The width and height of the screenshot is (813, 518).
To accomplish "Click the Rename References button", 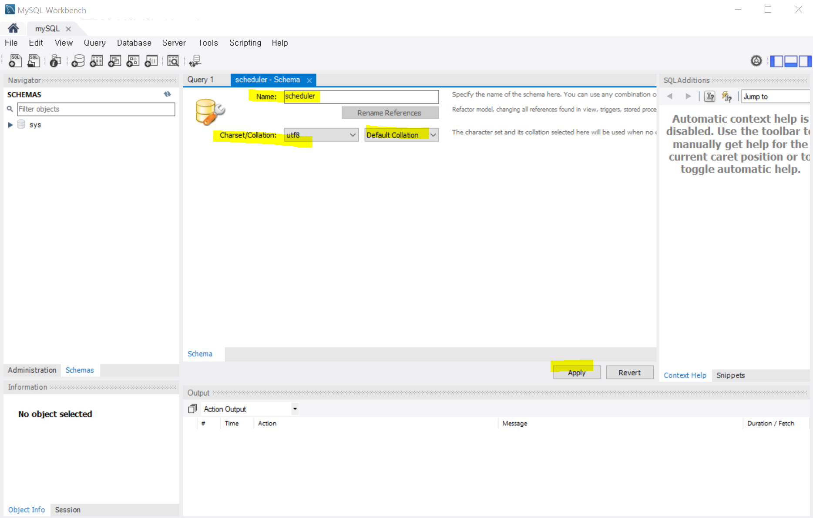I will (390, 113).
